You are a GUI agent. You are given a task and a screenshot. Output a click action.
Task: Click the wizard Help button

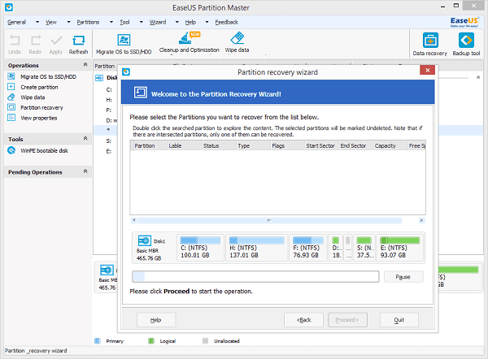coord(156,320)
